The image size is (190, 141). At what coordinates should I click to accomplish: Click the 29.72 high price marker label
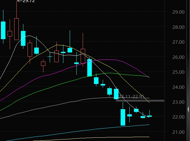tap(29, 1)
